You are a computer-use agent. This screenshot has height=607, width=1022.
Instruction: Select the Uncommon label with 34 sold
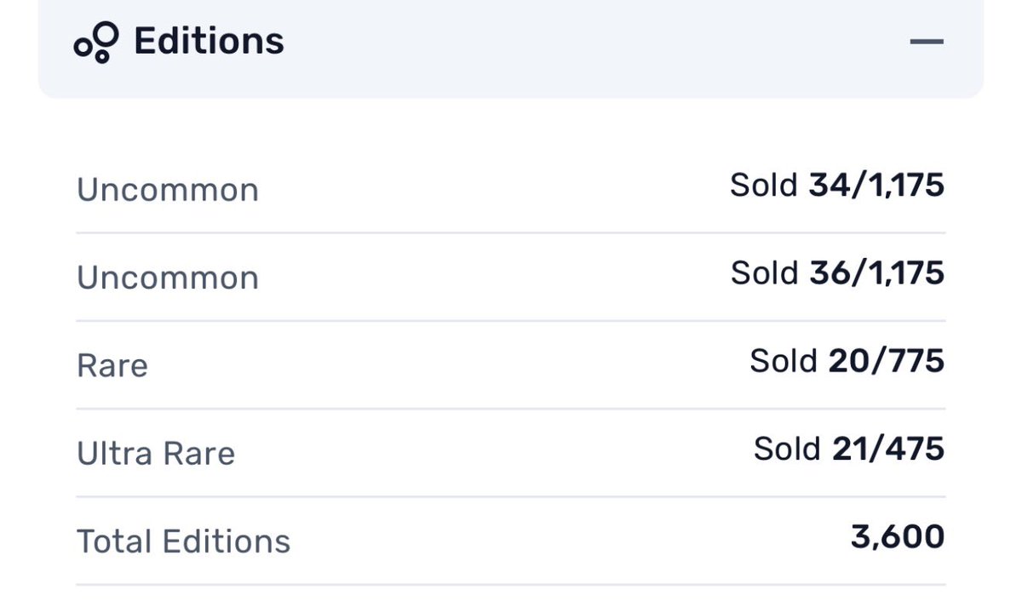[168, 189]
